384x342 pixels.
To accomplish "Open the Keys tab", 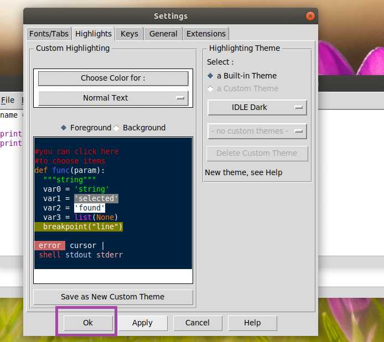I will (x=129, y=34).
